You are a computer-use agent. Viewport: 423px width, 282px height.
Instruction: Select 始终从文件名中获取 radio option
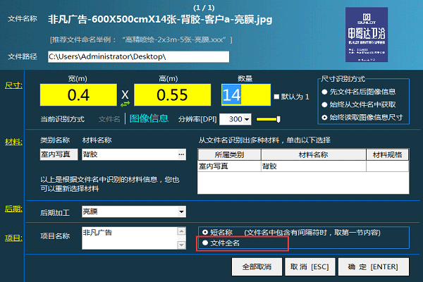pyautogui.click(x=326, y=104)
